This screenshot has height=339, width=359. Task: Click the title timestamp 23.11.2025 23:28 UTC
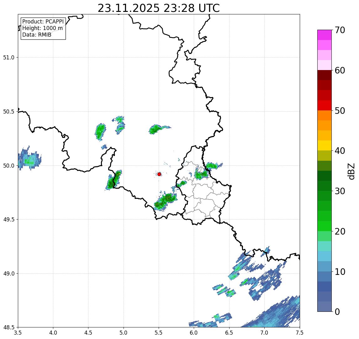point(159,8)
